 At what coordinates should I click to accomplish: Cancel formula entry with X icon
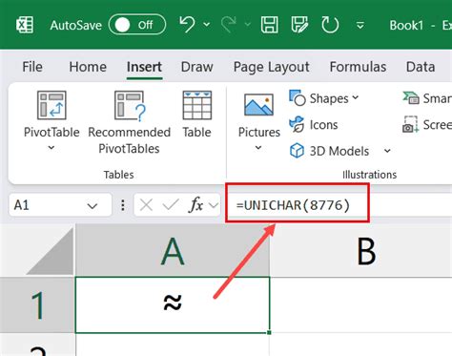coord(146,205)
